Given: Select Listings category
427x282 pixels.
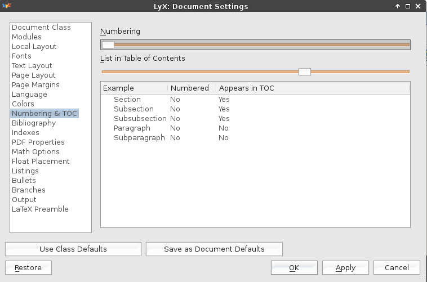Looking at the screenshot, I should click(25, 171).
